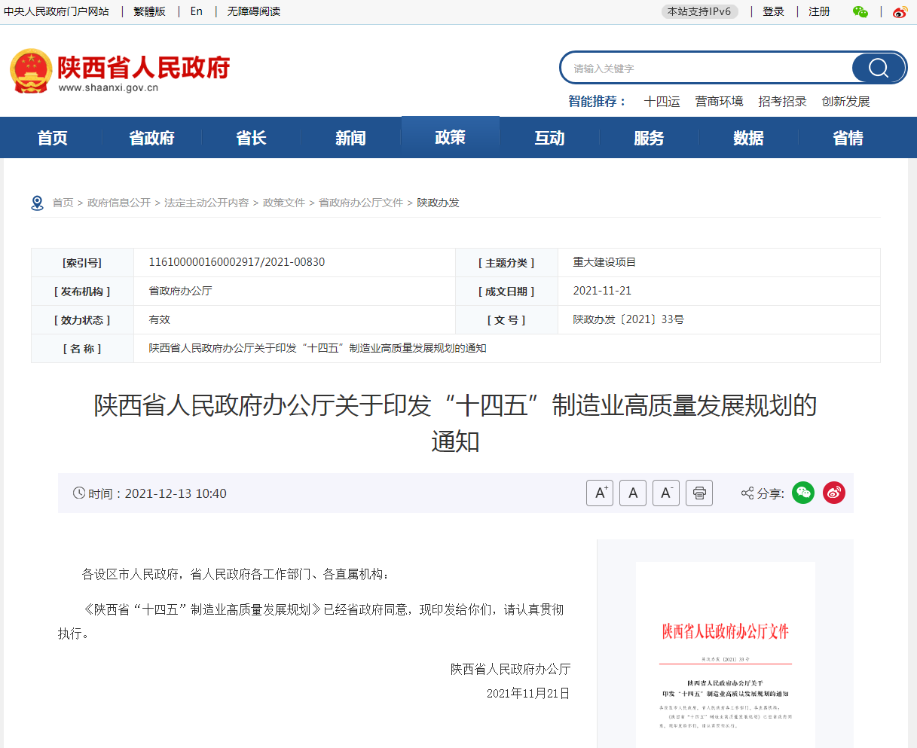Print the page with printer icon
This screenshot has width=917, height=748.
[699, 493]
